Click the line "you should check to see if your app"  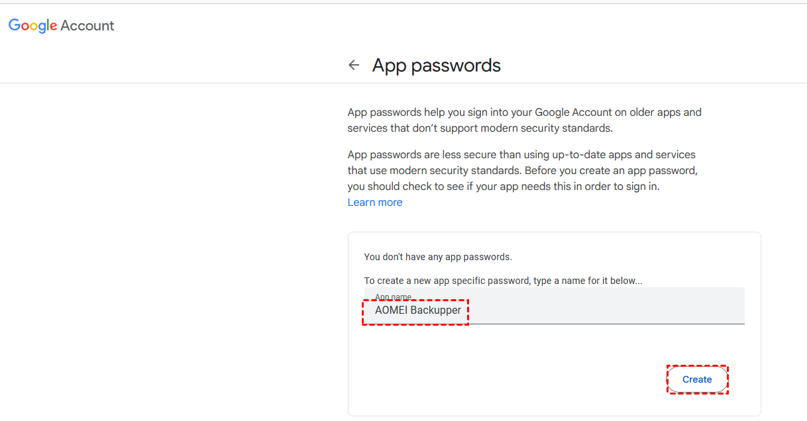504,187
